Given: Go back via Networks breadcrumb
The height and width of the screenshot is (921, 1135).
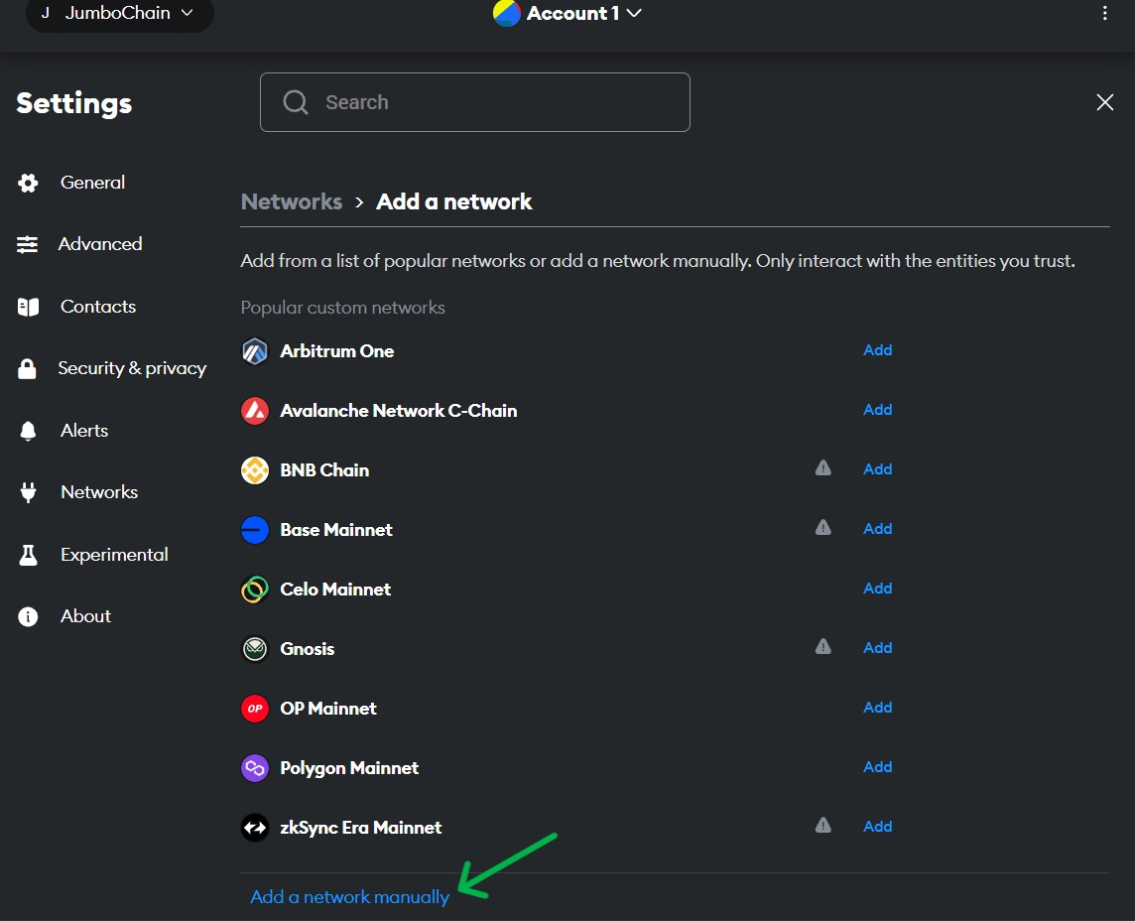Looking at the screenshot, I should pyautogui.click(x=292, y=202).
